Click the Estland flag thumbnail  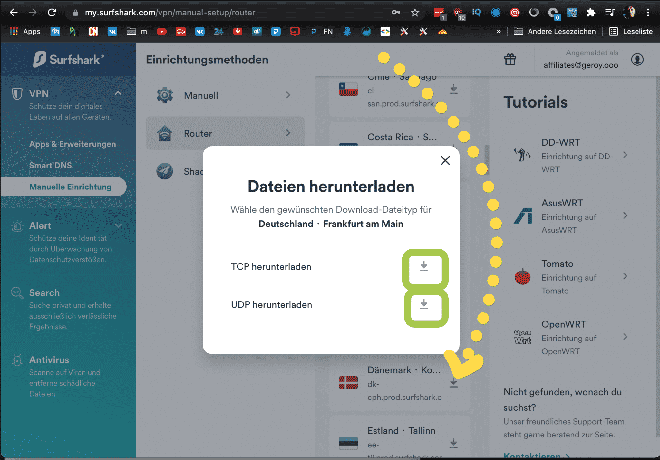[x=348, y=443]
